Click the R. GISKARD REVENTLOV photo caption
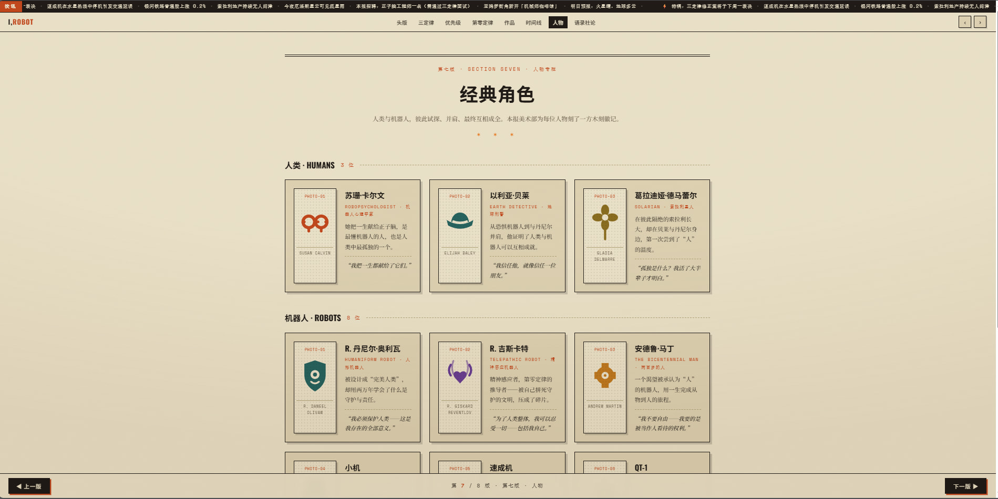Viewport: 998px width, 499px height. coord(460,409)
